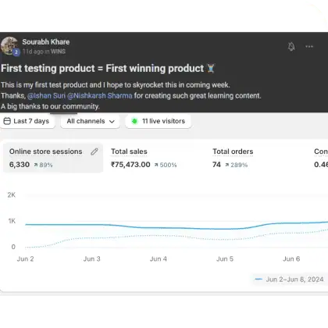Select the Total sales metric
Screen dimensions: 328x328
[x=144, y=158]
